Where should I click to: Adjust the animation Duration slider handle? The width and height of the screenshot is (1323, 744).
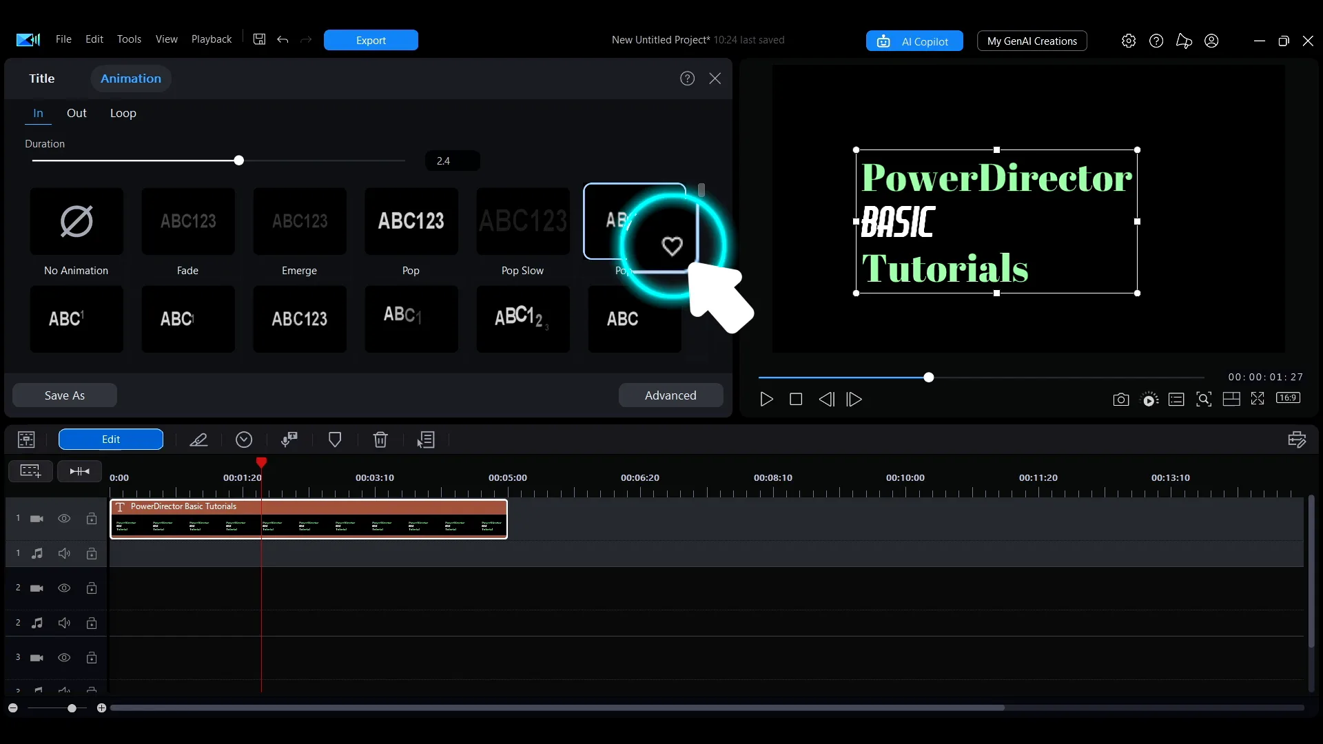[x=239, y=161]
